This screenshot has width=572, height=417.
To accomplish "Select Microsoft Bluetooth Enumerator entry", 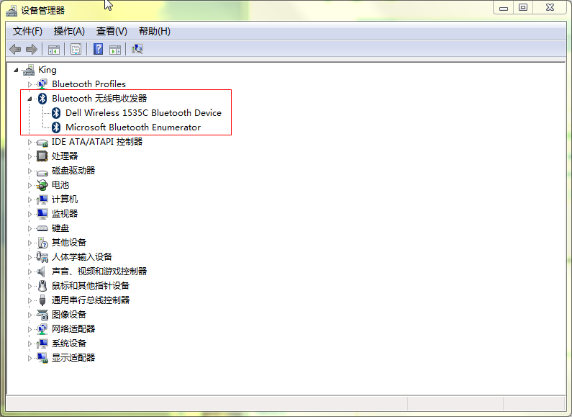I will point(133,127).
